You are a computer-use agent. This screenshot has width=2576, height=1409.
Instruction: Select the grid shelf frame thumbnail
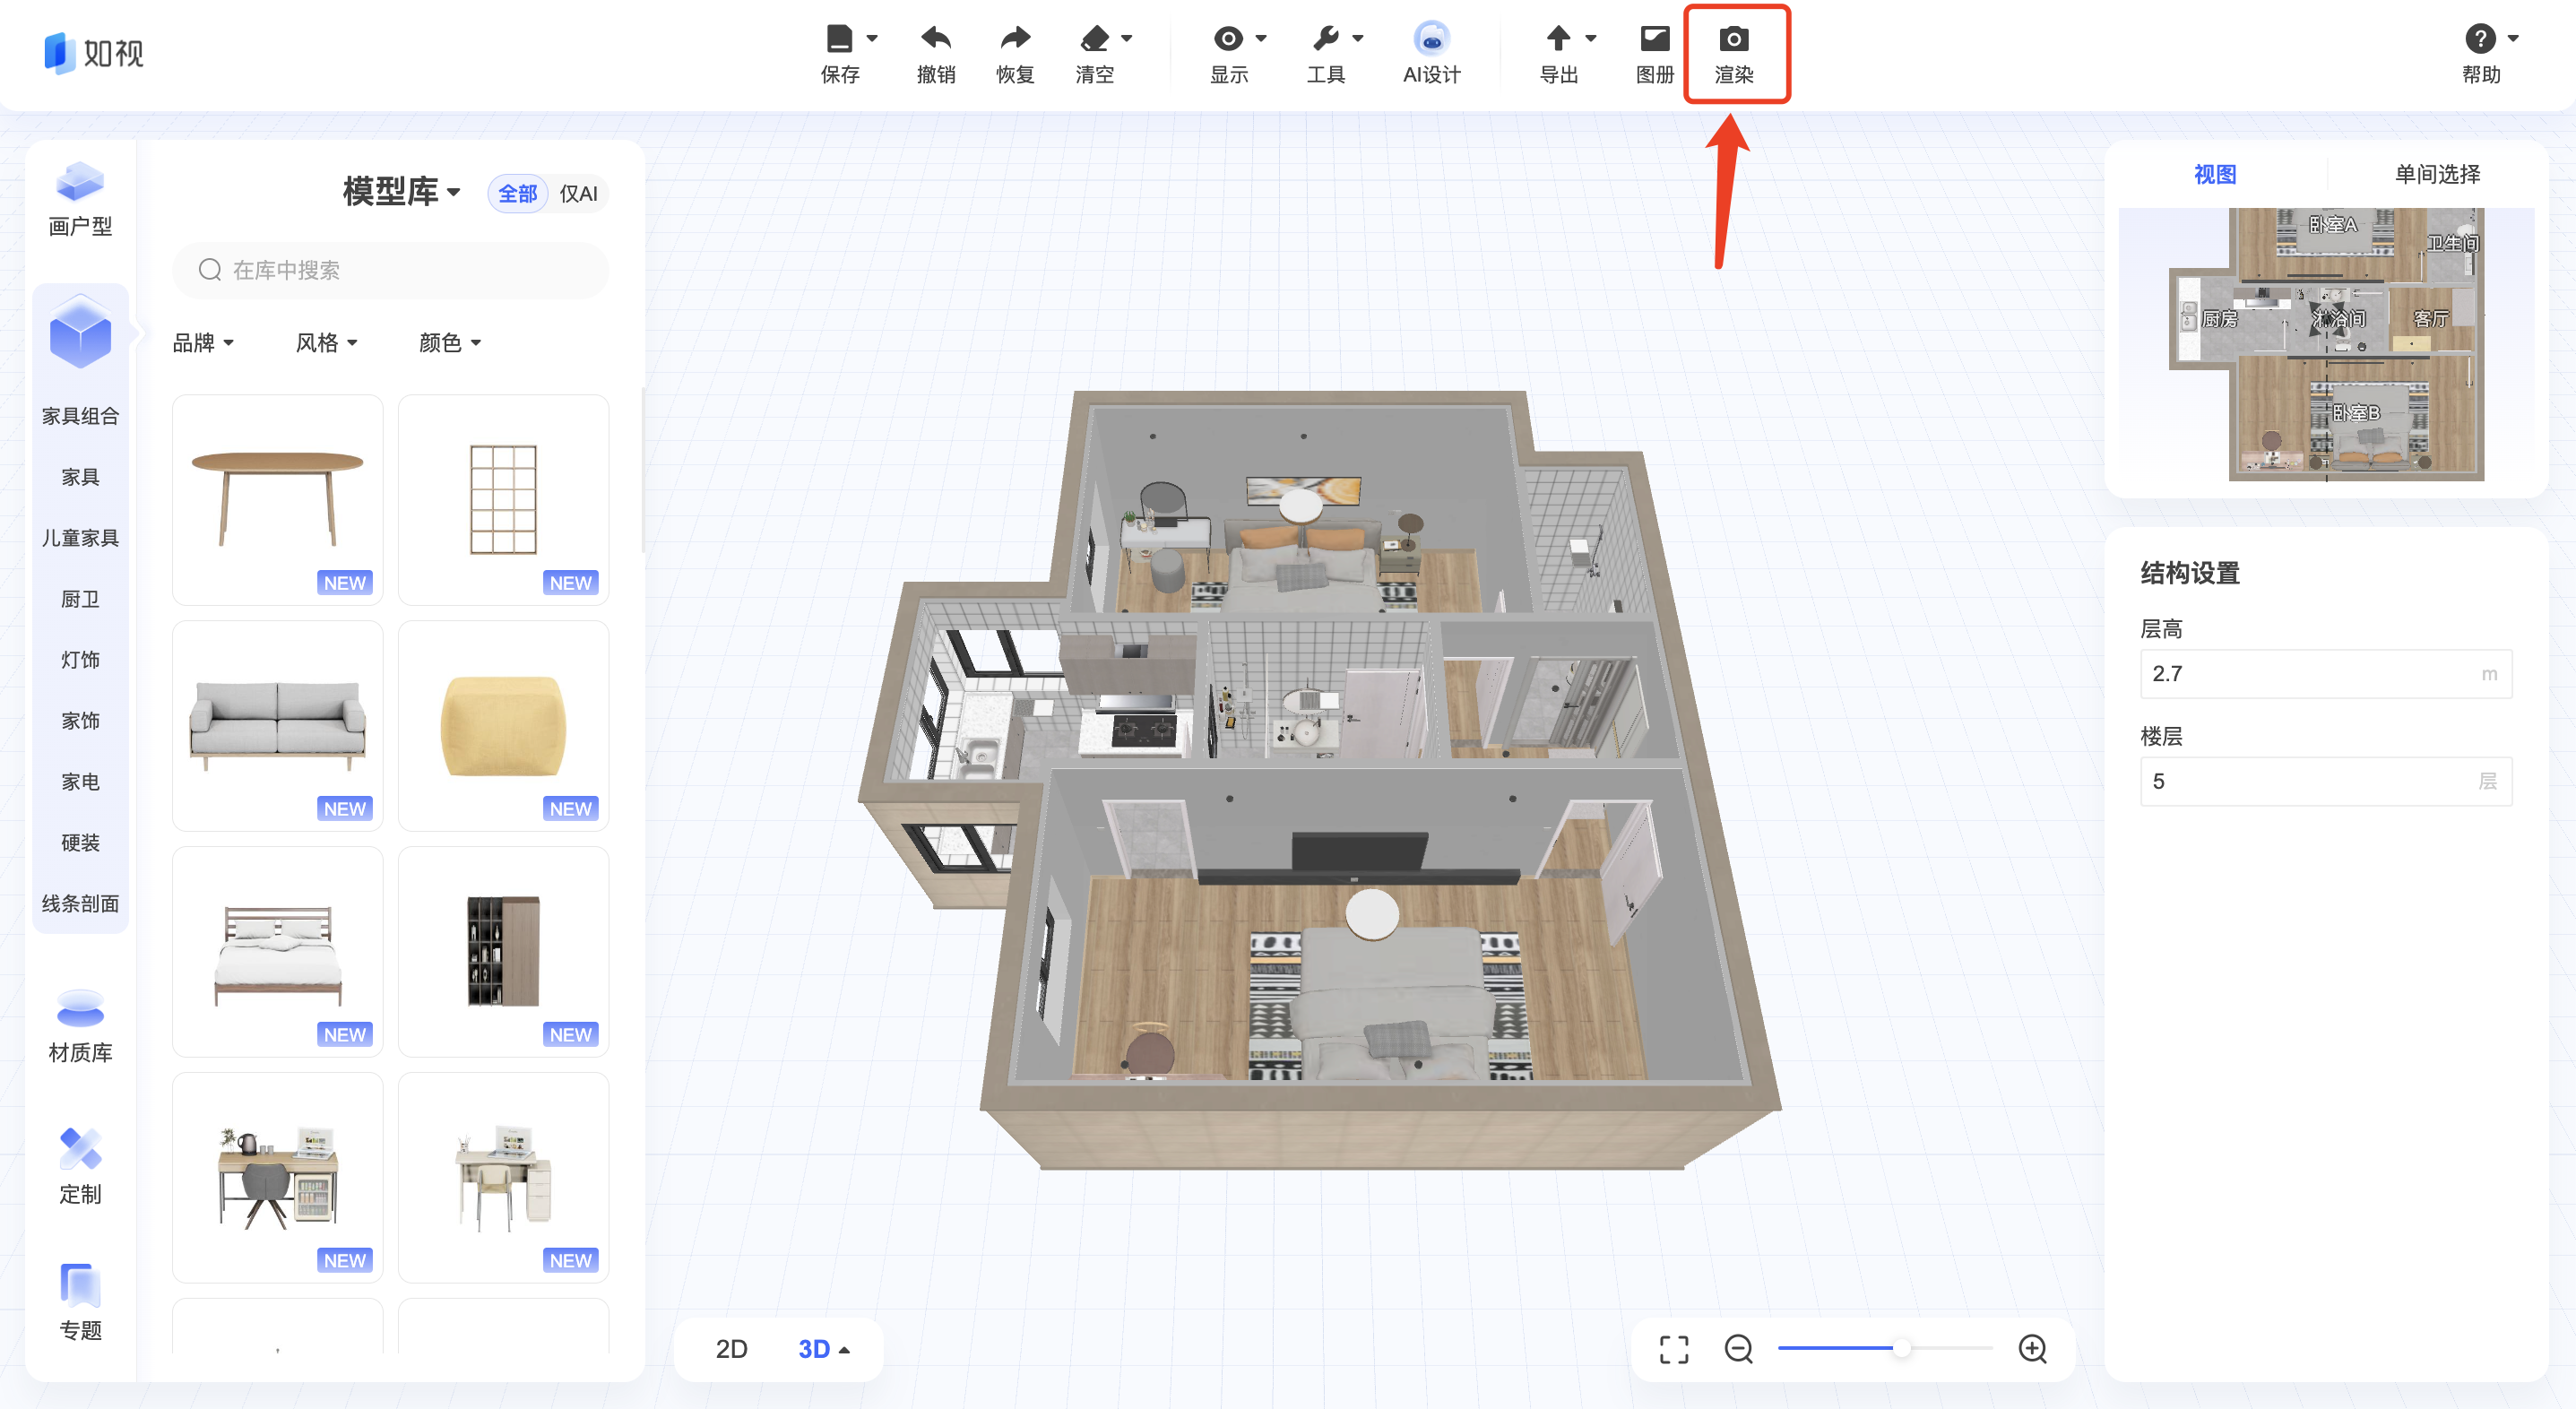tap(503, 499)
